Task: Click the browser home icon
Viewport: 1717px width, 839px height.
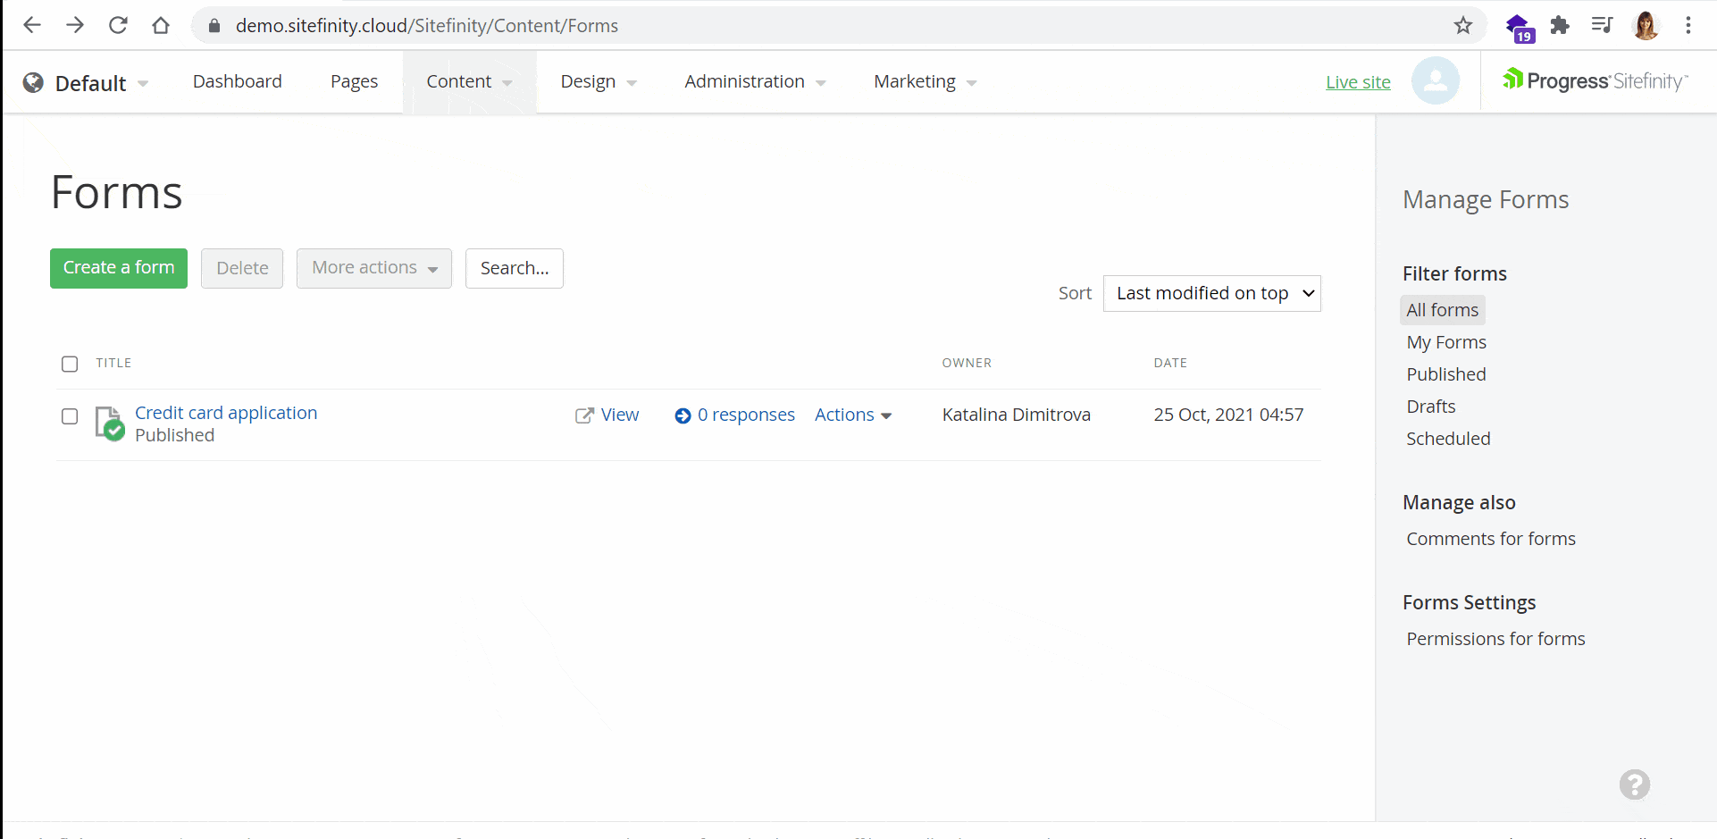Action: (161, 25)
